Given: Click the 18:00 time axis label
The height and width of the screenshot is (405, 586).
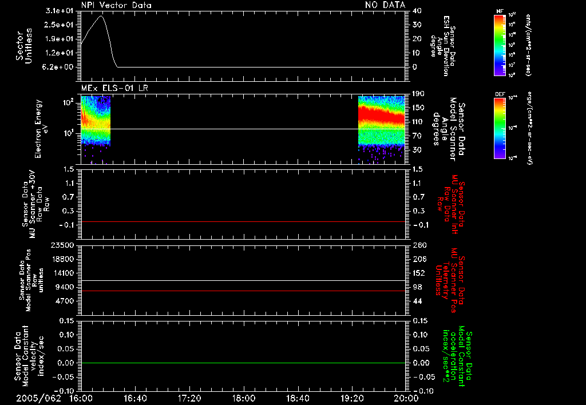Looking at the screenshot, I should point(244,398).
